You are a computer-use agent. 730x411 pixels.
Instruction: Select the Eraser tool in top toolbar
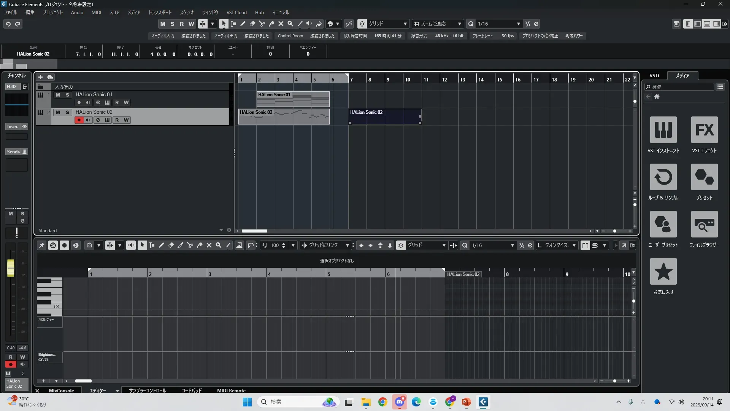pos(252,24)
